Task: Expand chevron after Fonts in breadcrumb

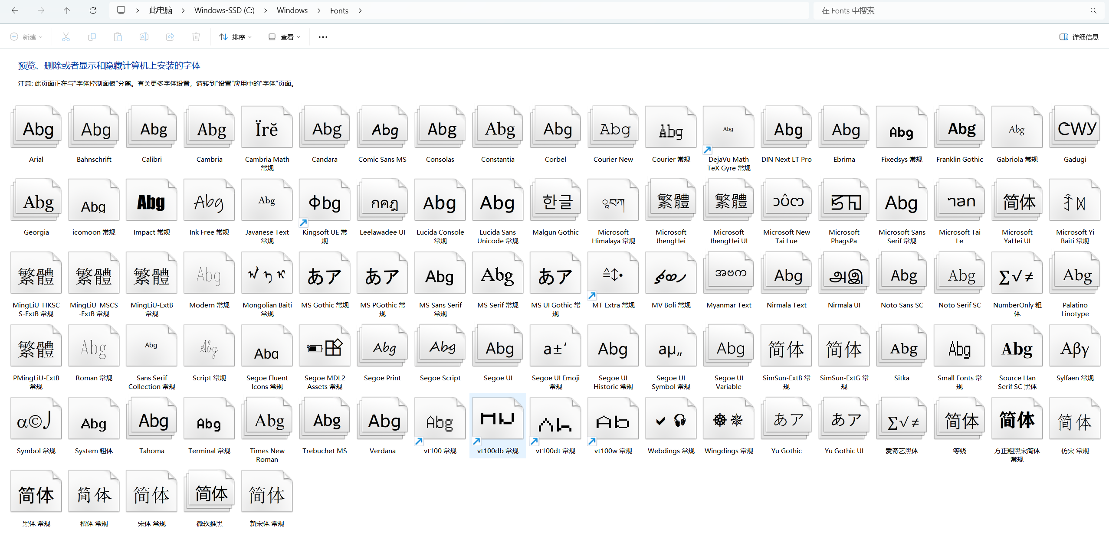Action: coord(360,10)
